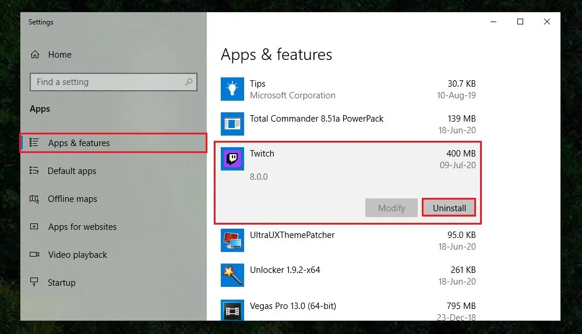Click the Tips lightbulb app icon
This screenshot has width=582, height=334.
click(232, 89)
